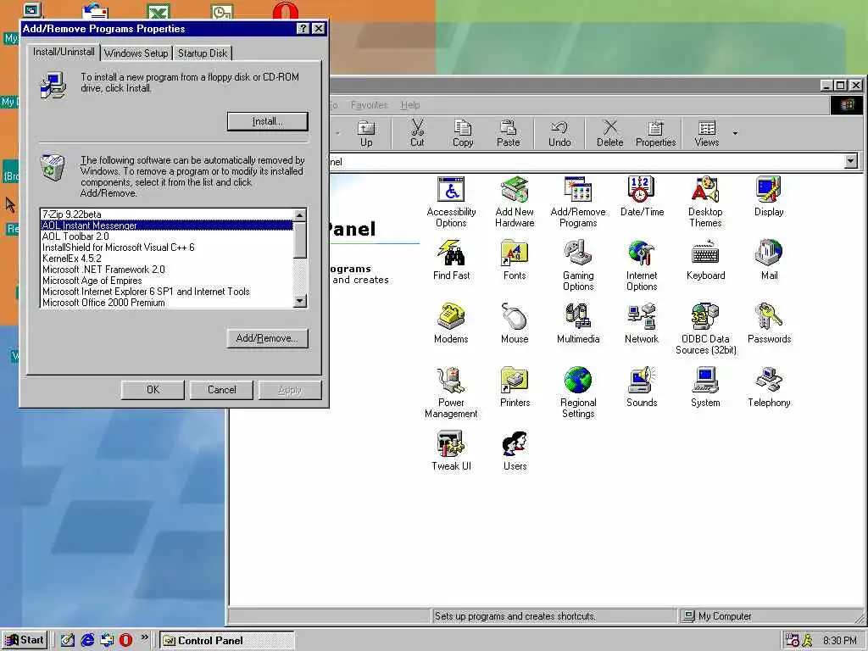Select Microsoft .NET Framework 2.0 entry
868x651 pixels.
tap(167, 270)
